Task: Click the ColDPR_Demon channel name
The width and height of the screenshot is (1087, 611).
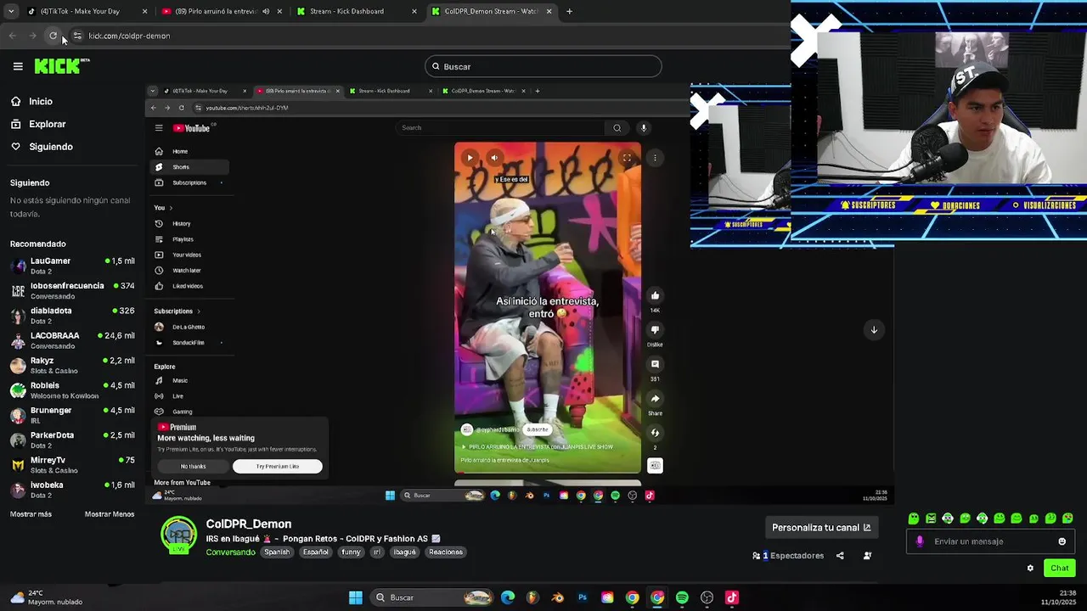Action: click(x=249, y=524)
